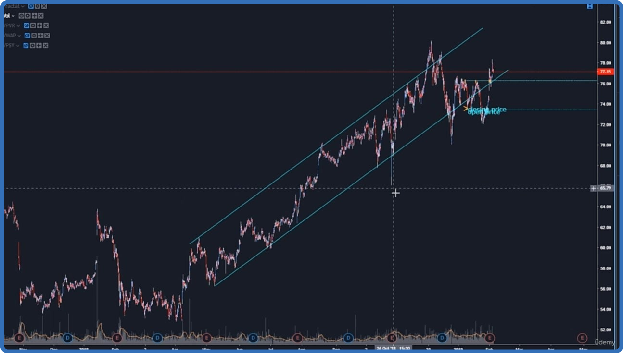Viewport: 623px width, 353px height.
Task: Expand the VPSV dropdown chevron
Action: coord(18,45)
